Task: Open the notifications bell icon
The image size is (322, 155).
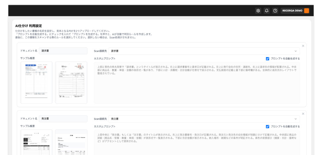Action: (267, 11)
